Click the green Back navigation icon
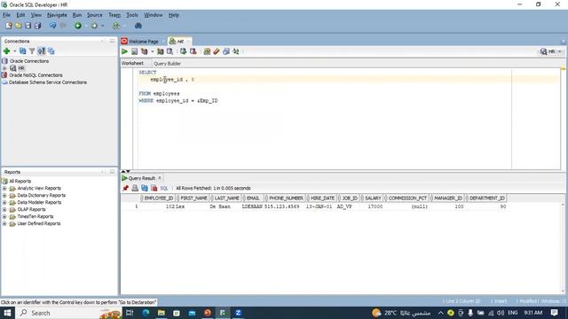Image resolution: width=568 pixels, height=319 pixels. pos(78,26)
